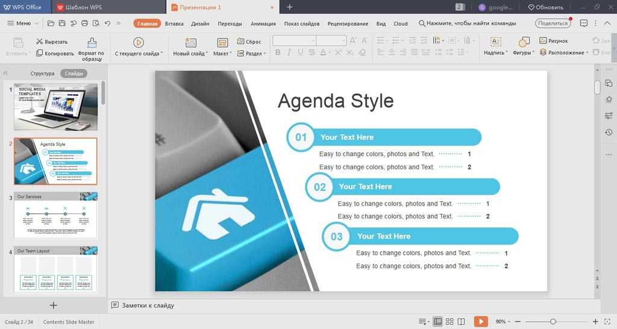Click the Поделиться share button

[x=553, y=23]
